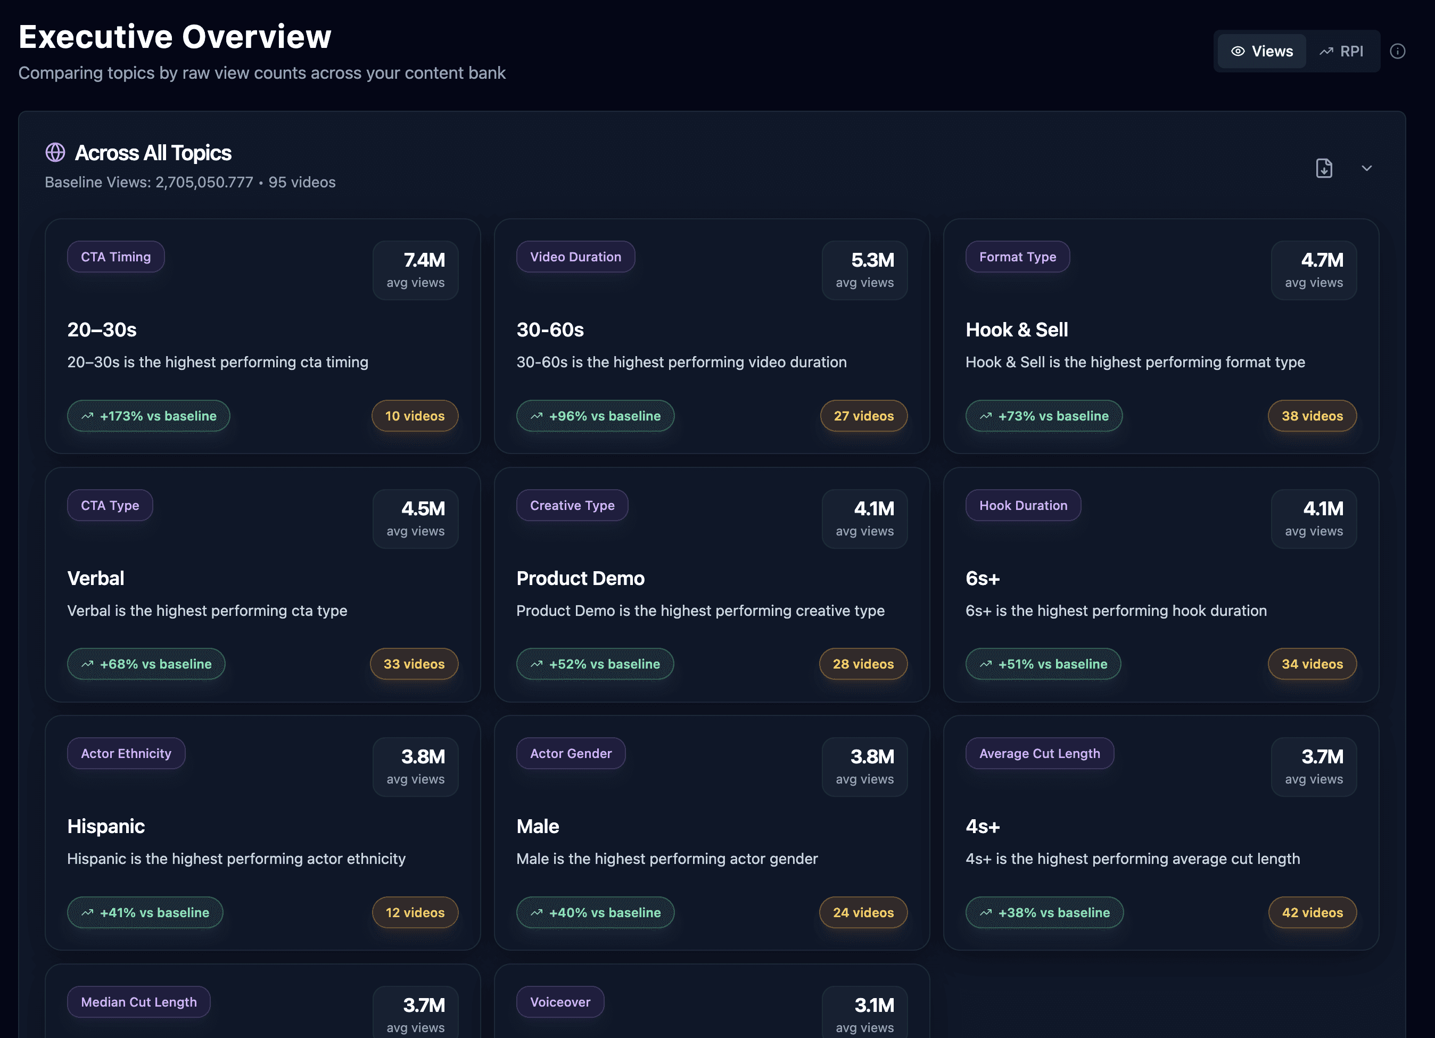Click the Hook & Sell card heading
Image resolution: width=1435 pixels, height=1038 pixels.
pyautogui.click(x=1016, y=329)
